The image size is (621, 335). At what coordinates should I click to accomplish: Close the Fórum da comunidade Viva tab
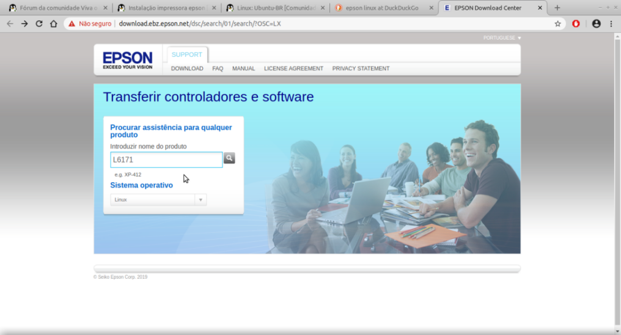point(105,7)
